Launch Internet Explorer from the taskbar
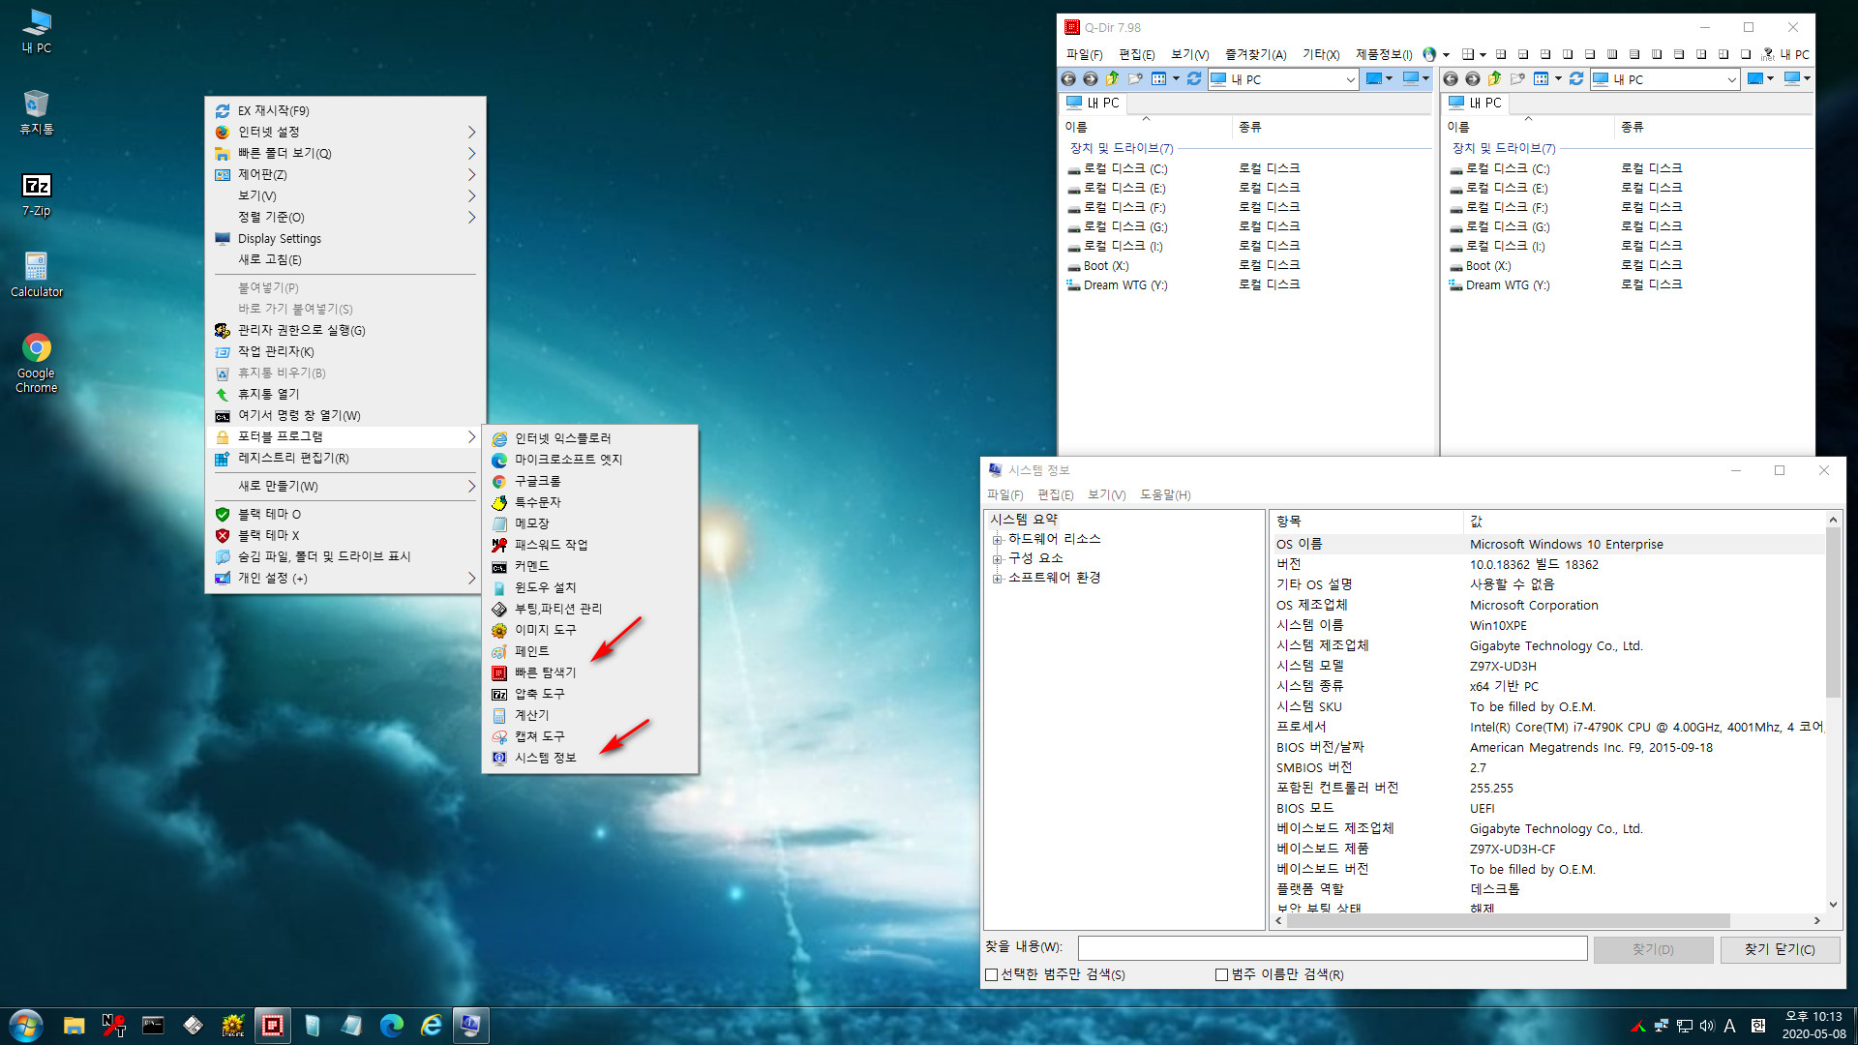The image size is (1858, 1045). tap(431, 1026)
